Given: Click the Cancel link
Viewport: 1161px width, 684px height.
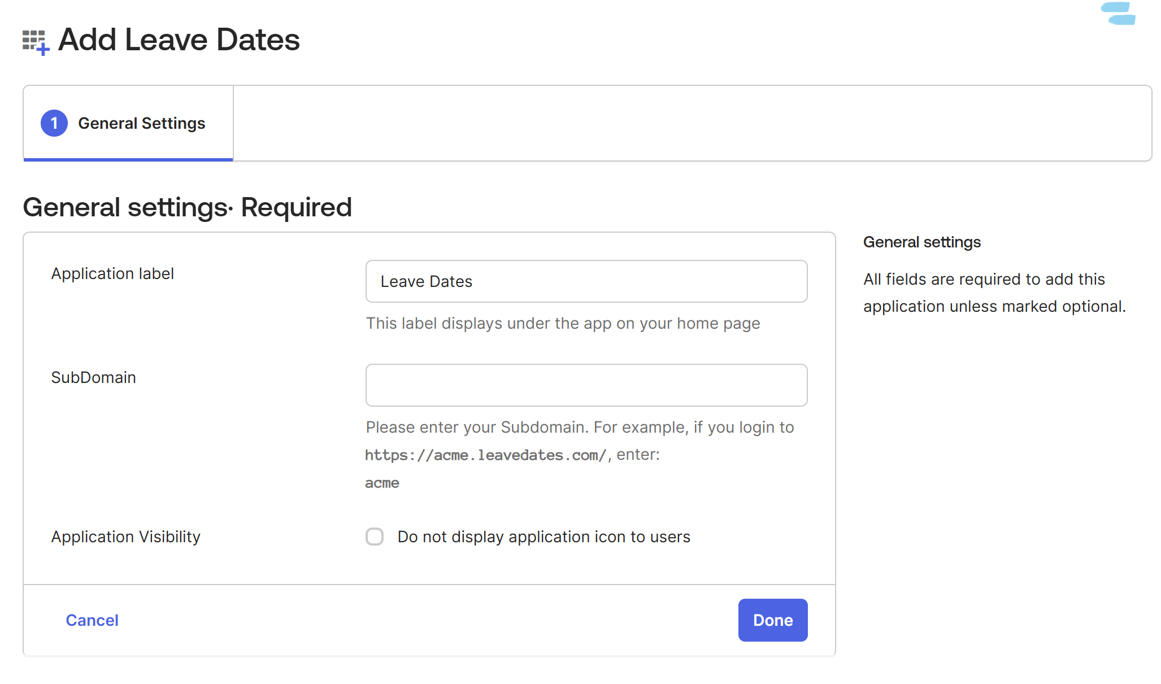Looking at the screenshot, I should coord(92,620).
